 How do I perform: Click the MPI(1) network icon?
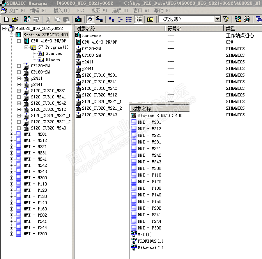(134, 234)
